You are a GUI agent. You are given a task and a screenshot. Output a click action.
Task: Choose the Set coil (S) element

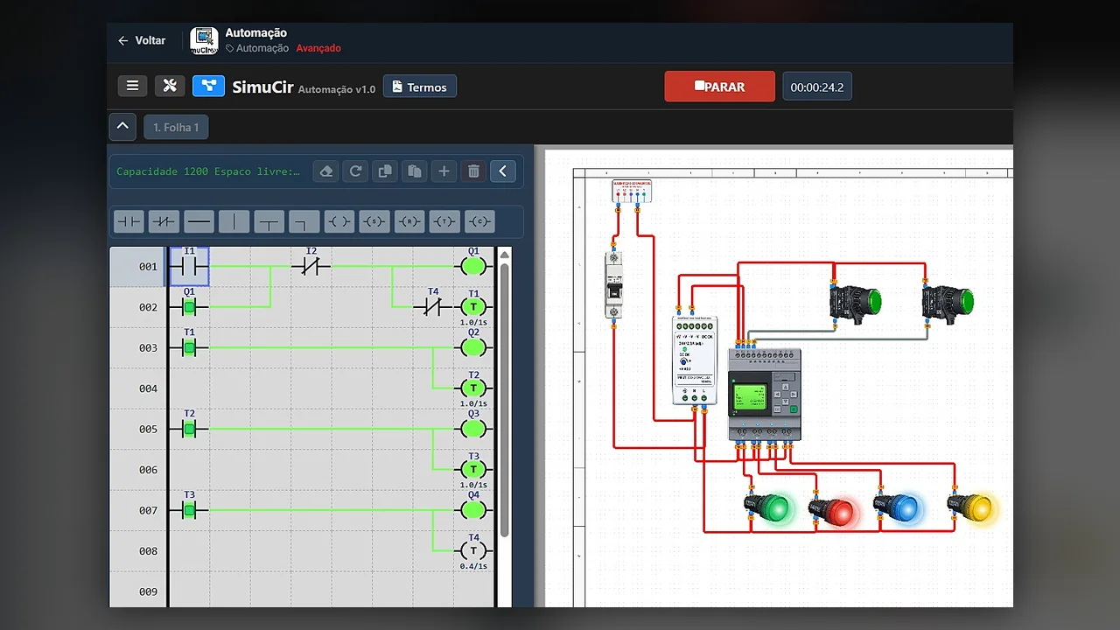click(374, 222)
